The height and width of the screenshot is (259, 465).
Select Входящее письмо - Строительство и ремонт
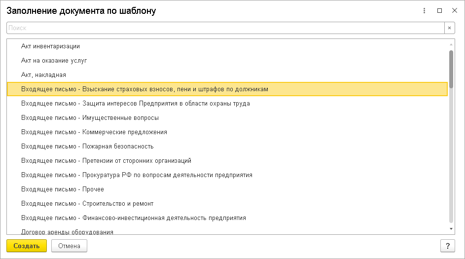pyautogui.click(x=88, y=204)
